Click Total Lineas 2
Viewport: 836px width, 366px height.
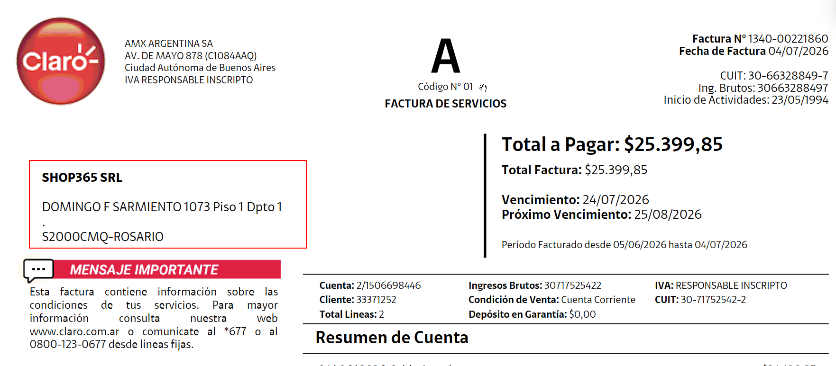[352, 314]
